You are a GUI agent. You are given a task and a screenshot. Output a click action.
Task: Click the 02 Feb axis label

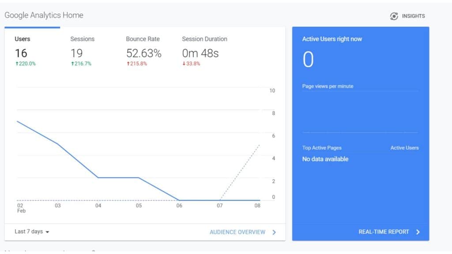pos(19,208)
